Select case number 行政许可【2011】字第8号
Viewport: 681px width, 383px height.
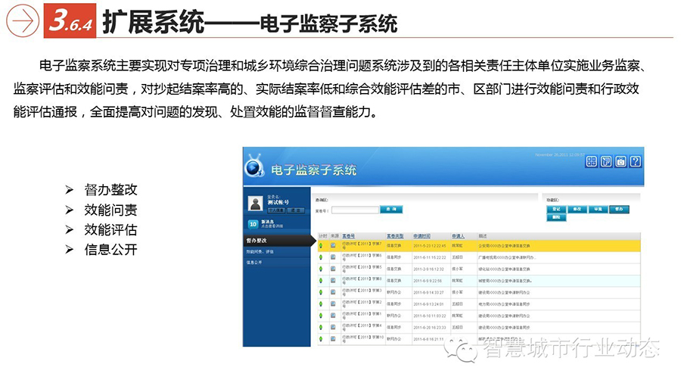pyautogui.click(x=362, y=281)
